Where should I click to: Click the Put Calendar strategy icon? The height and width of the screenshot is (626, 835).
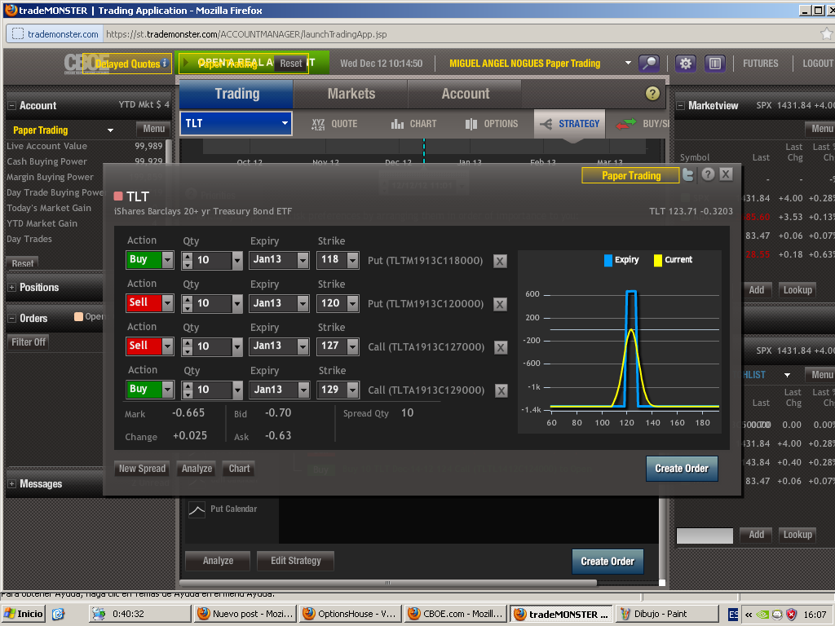(197, 509)
